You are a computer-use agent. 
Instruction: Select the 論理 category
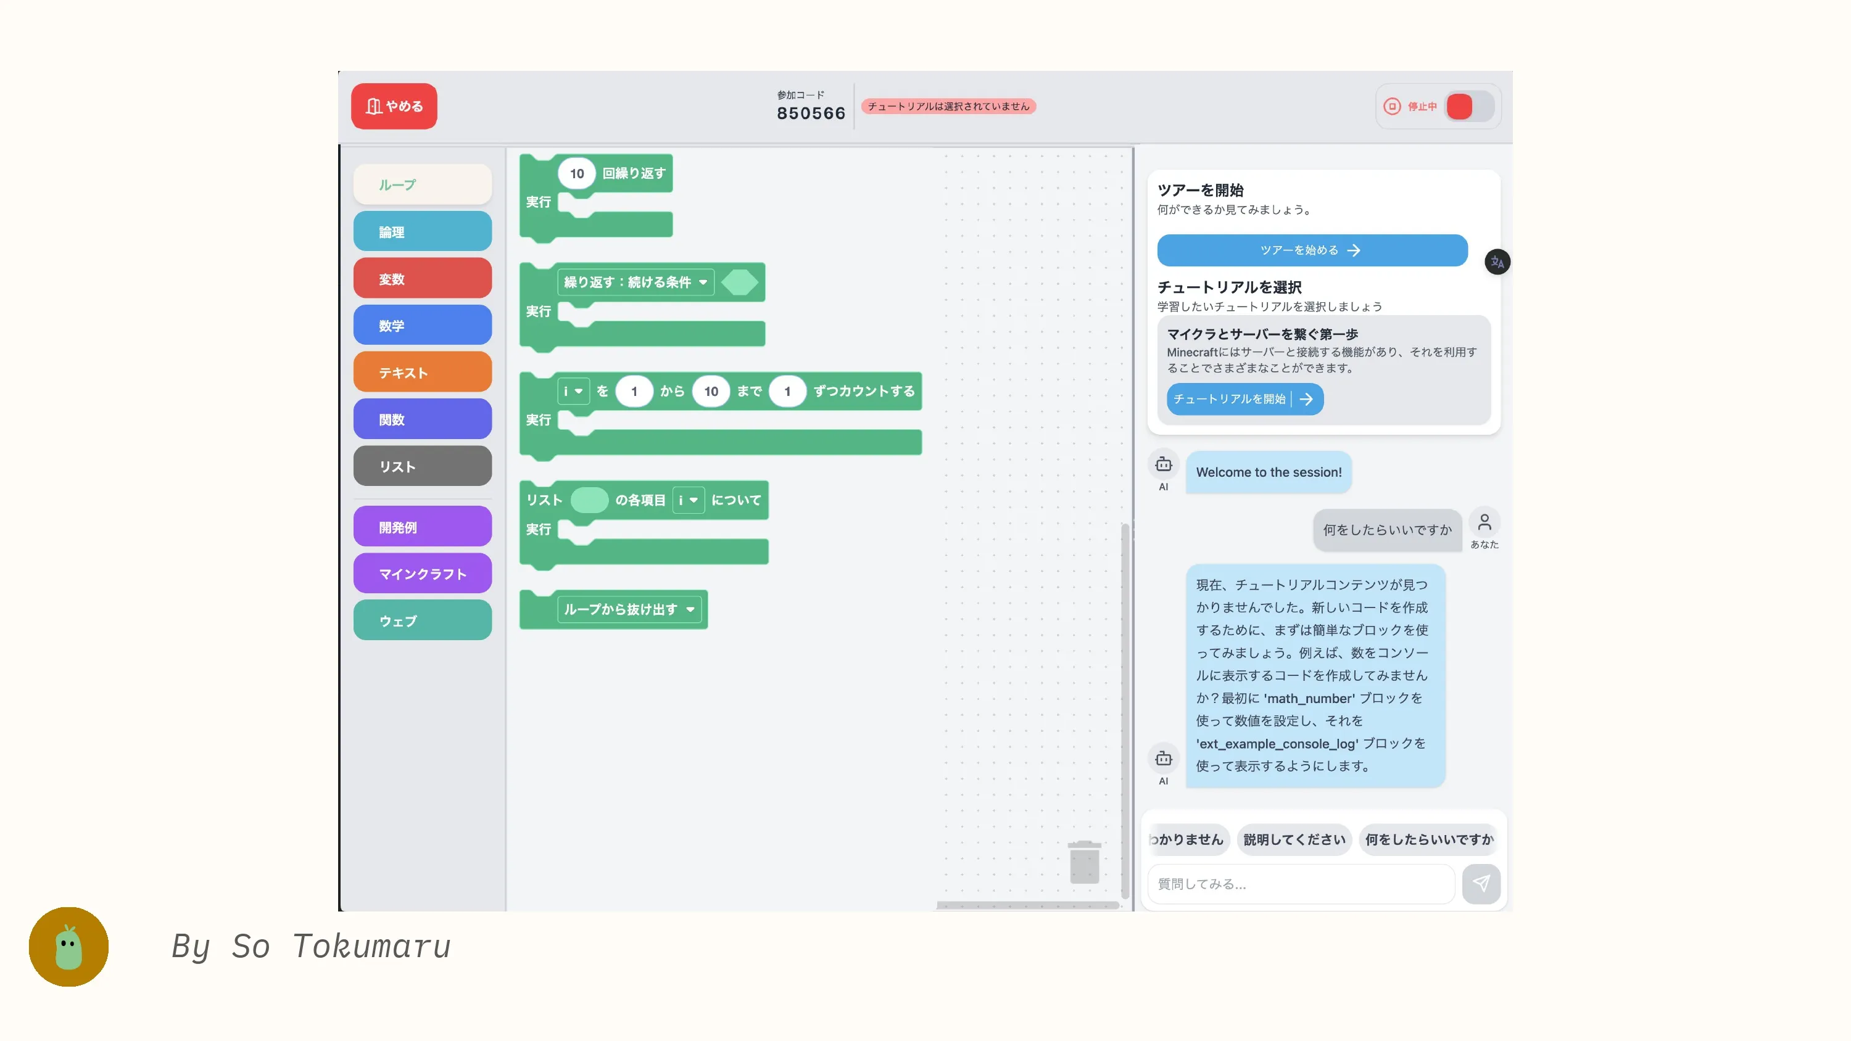(423, 231)
